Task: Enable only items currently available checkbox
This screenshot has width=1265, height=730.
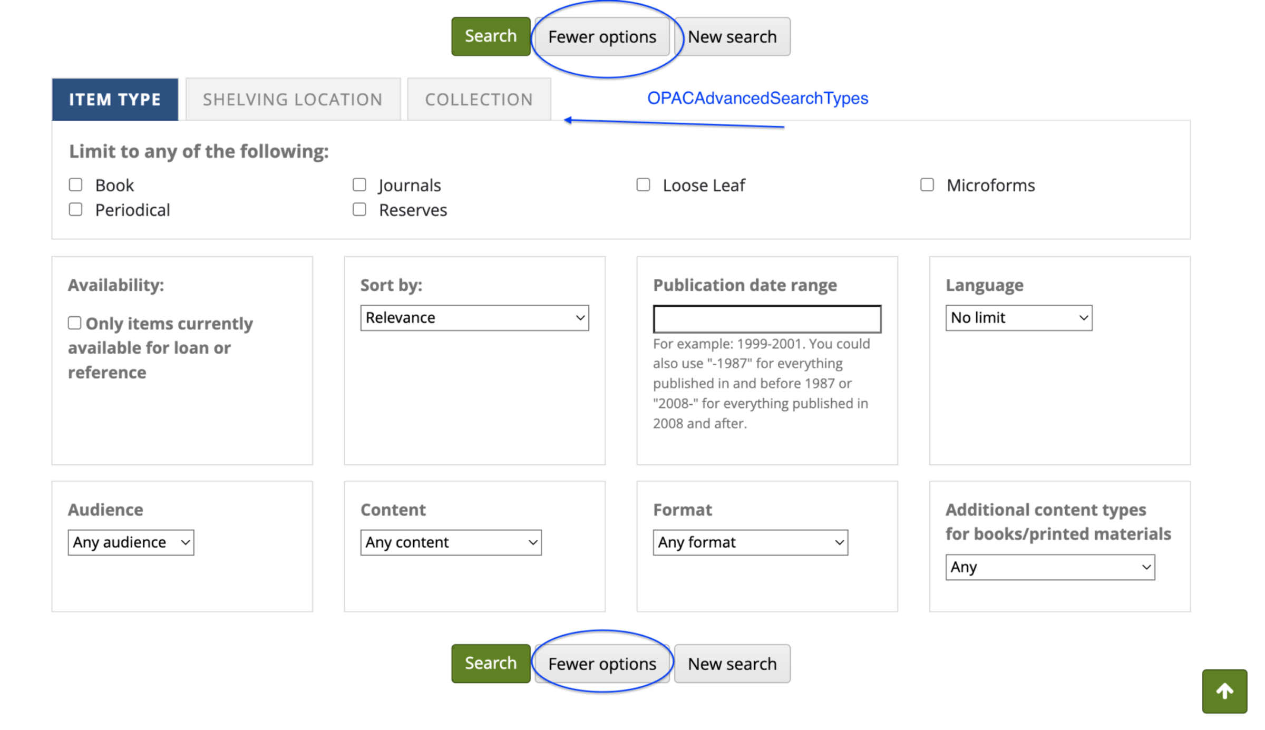Action: [x=75, y=323]
